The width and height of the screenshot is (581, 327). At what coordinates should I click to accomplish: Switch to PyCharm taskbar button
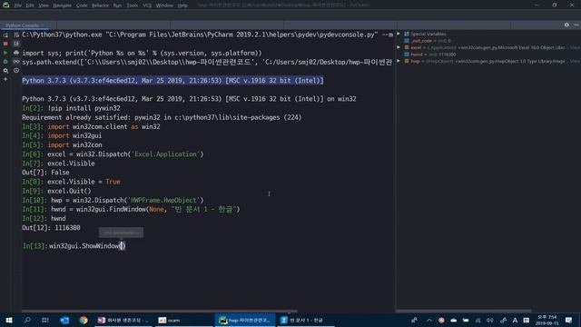pos(245,320)
